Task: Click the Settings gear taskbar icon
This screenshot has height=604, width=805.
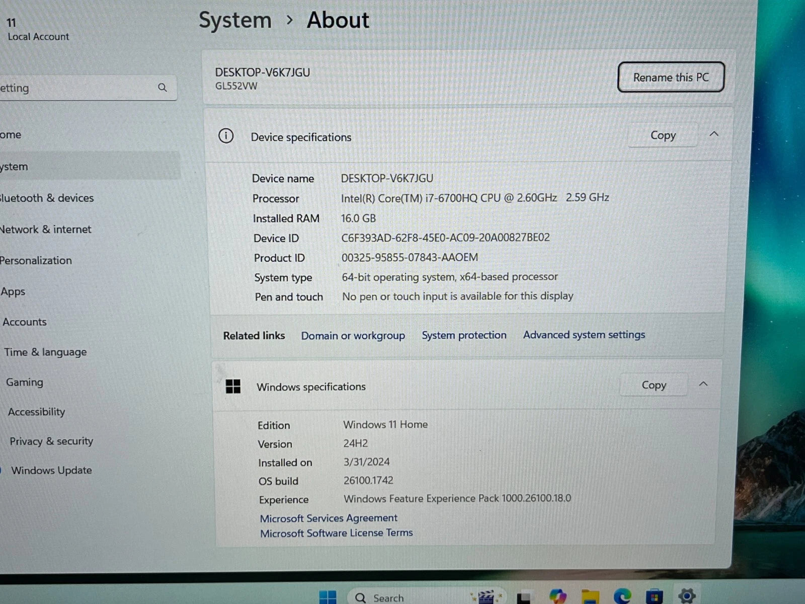Action: click(x=687, y=596)
